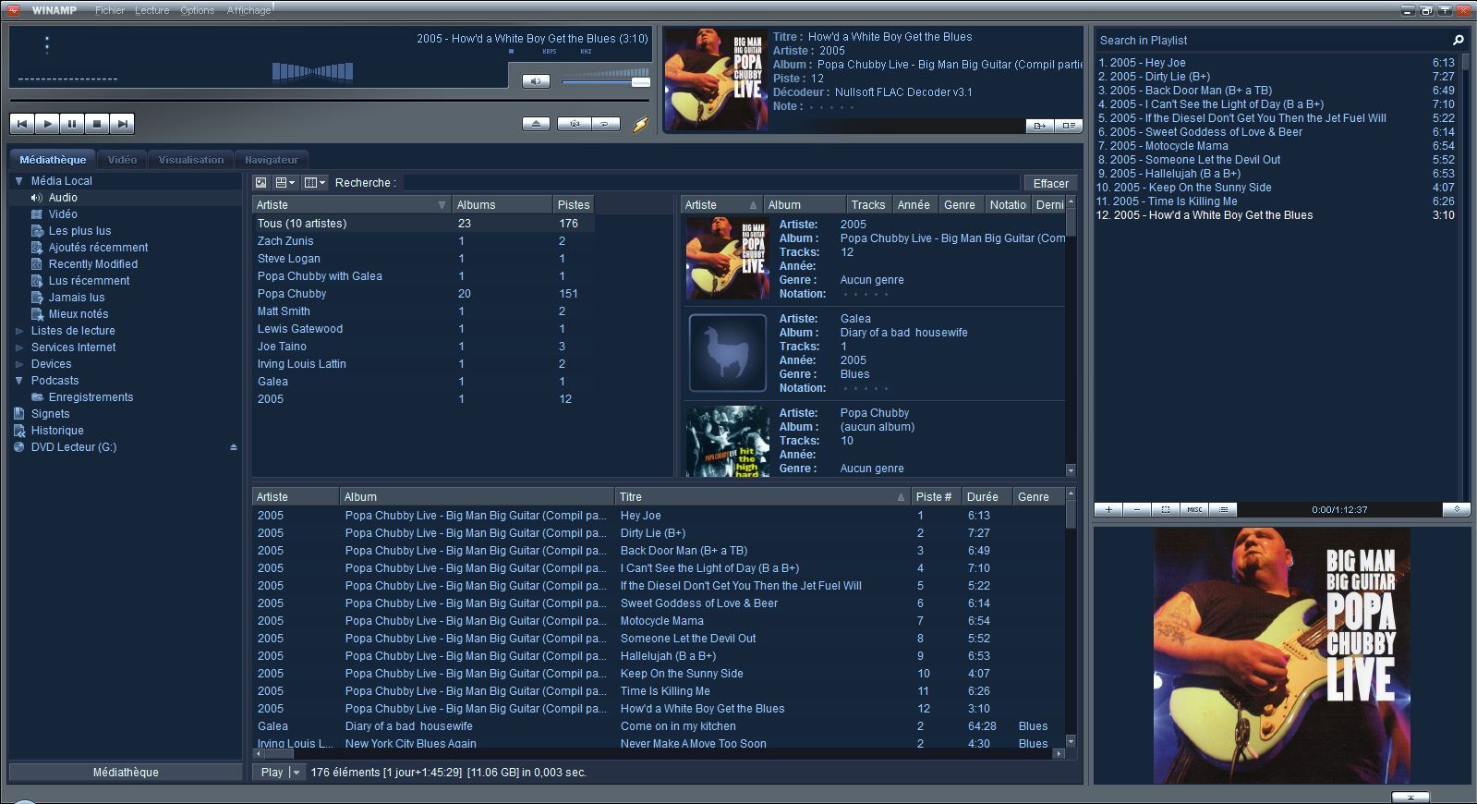Click the Enregistrements folder icon

click(37, 397)
